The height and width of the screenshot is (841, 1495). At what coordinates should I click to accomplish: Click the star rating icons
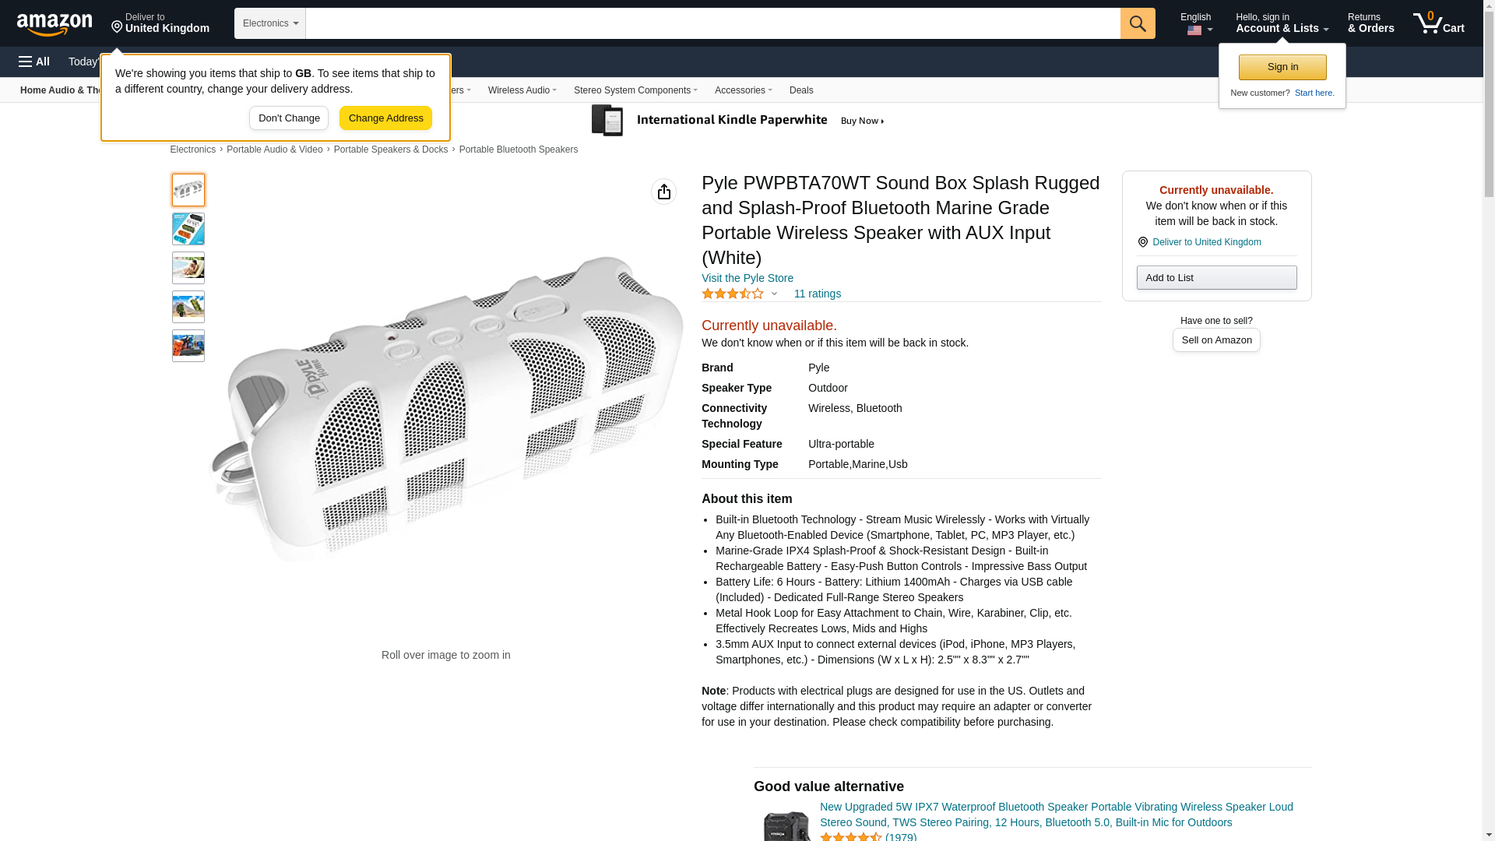pyautogui.click(x=733, y=294)
